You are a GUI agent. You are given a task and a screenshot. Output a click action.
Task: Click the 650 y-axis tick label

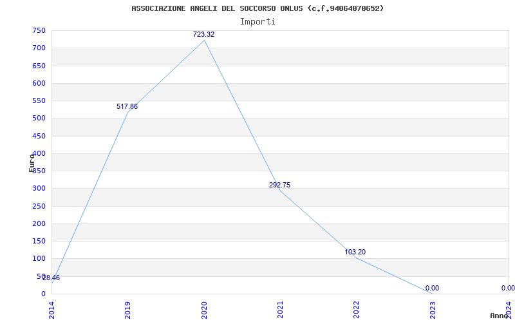pyautogui.click(x=39, y=66)
